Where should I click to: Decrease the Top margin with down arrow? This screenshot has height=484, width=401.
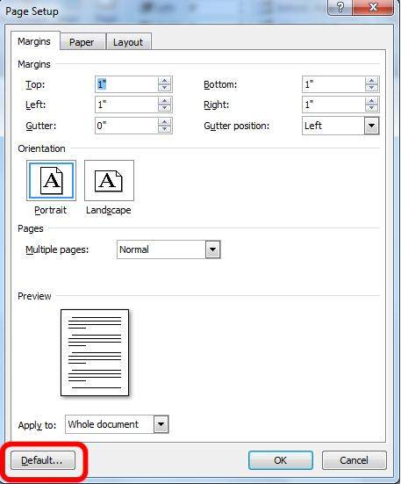[165, 88]
